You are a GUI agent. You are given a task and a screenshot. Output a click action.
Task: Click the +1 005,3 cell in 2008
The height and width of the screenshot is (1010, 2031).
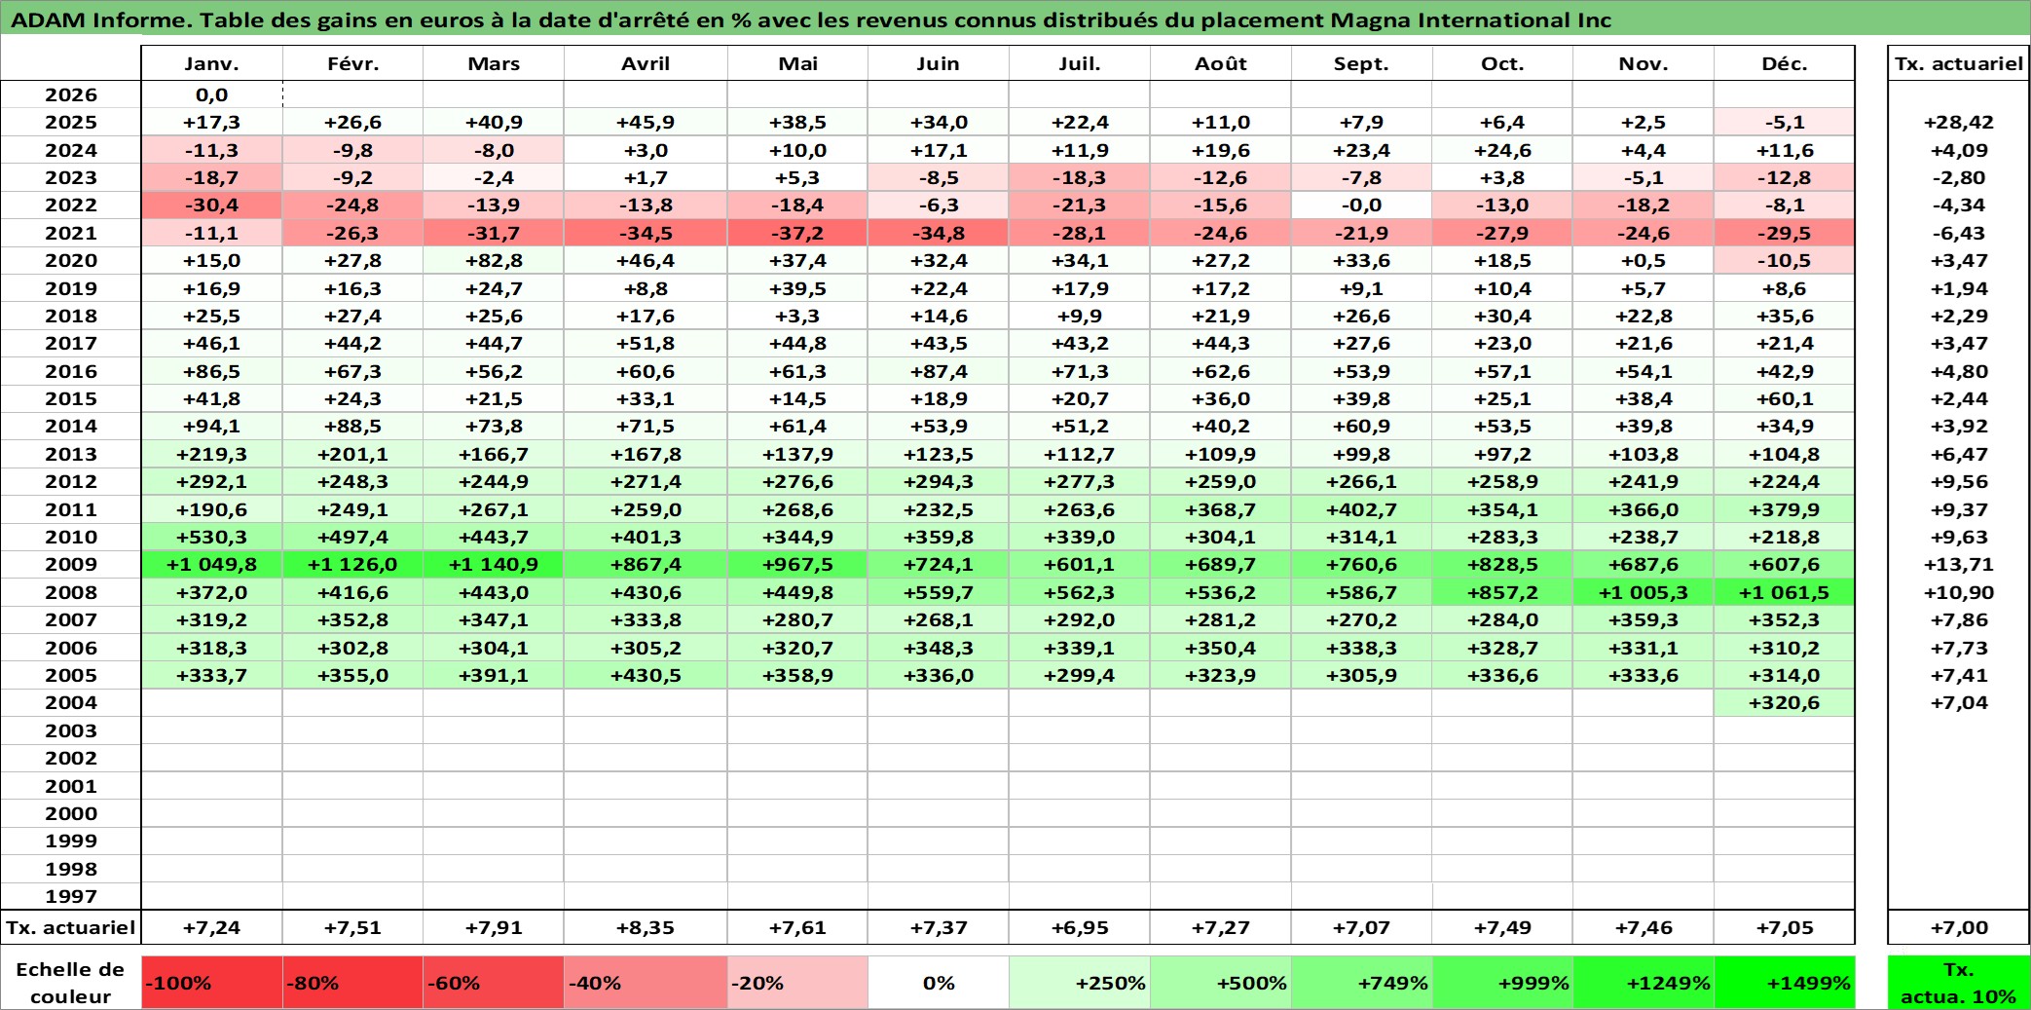coord(1643,592)
